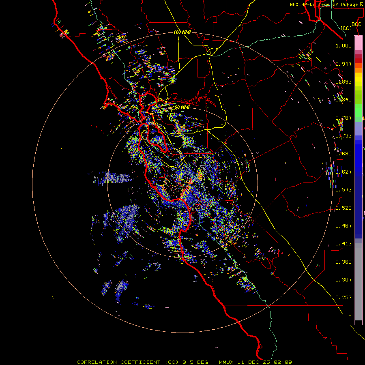Image resolution: width=365 pixels, height=365 pixels.
Task: Select the 0.253 scale value
Action: [x=344, y=298]
